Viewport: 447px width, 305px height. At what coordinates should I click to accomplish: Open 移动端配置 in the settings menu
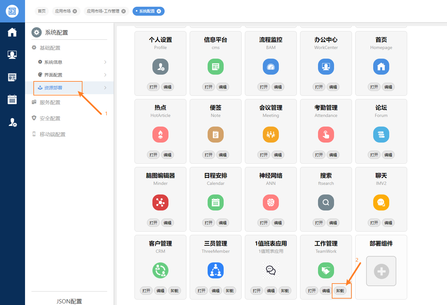[x=52, y=135]
